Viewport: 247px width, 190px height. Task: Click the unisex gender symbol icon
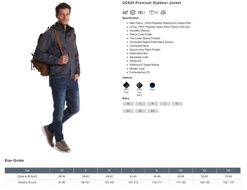pos(125,13)
